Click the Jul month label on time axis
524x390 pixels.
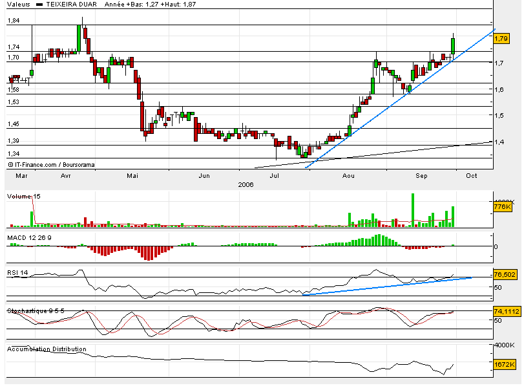click(275, 176)
